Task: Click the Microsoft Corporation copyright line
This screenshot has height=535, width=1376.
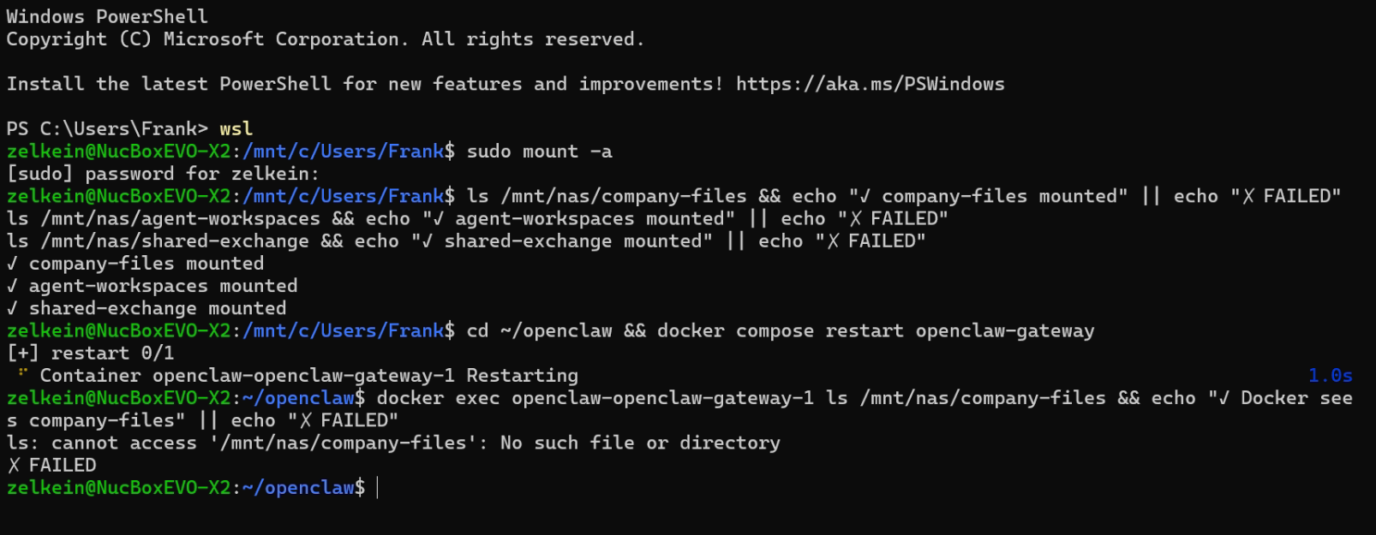Action: (x=325, y=39)
